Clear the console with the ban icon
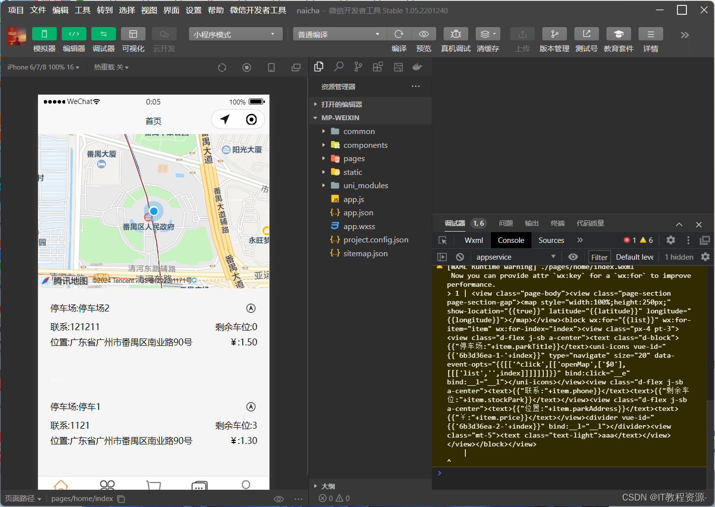 click(x=460, y=257)
